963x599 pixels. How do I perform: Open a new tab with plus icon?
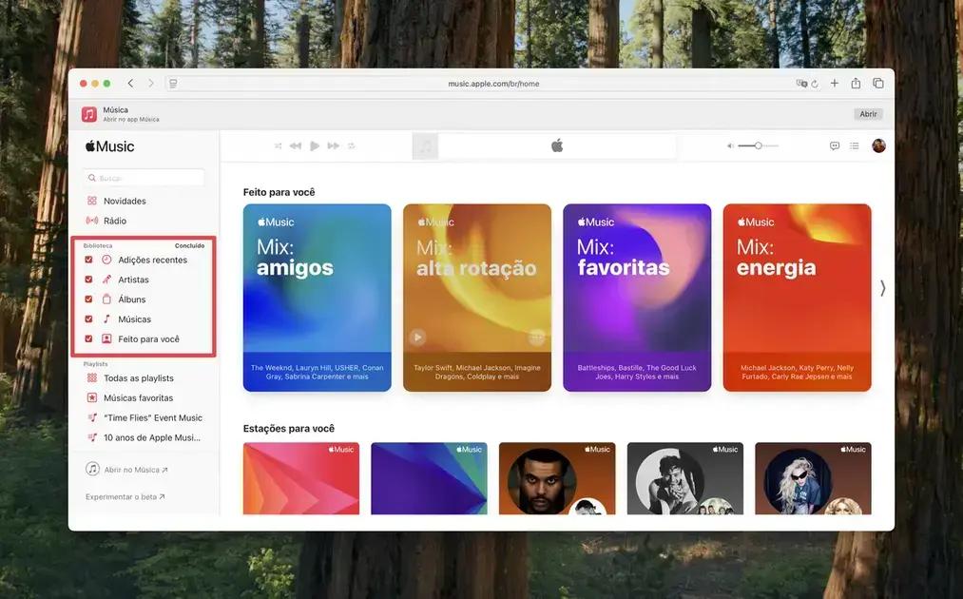point(834,83)
